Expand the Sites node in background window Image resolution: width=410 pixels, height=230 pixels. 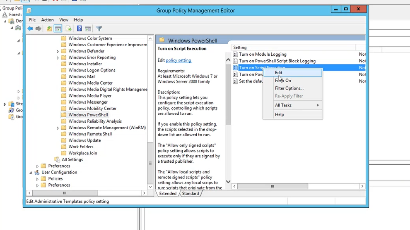pyautogui.click(x=5, y=104)
